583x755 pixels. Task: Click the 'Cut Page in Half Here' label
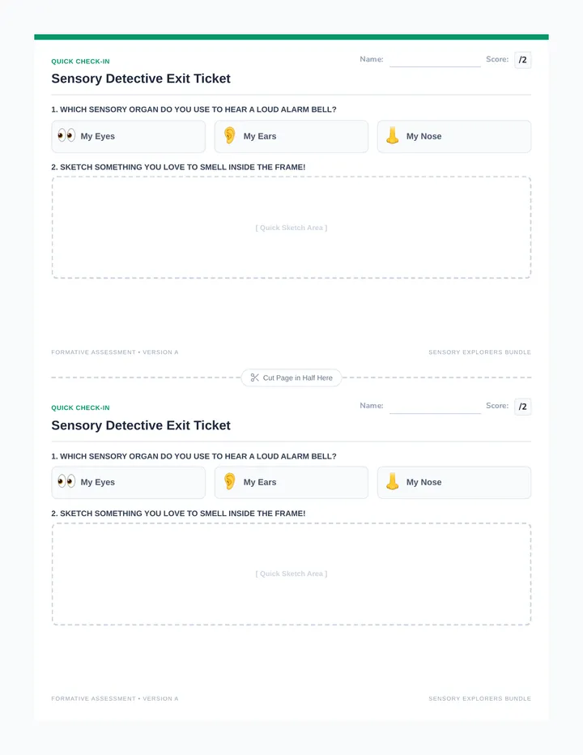297,378
